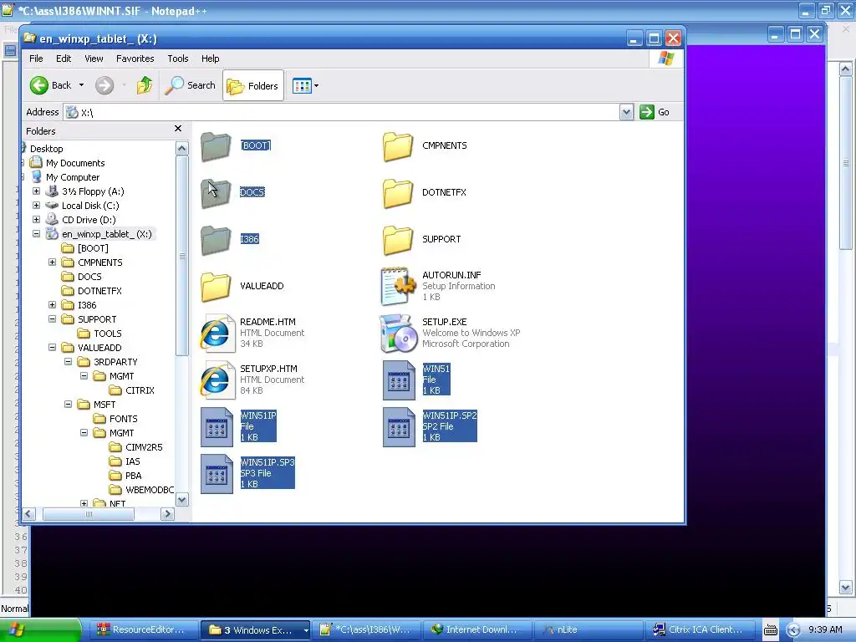Screen dimensions: 856x642
Task: Click the Back arrow icon
Action: pos(39,85)
